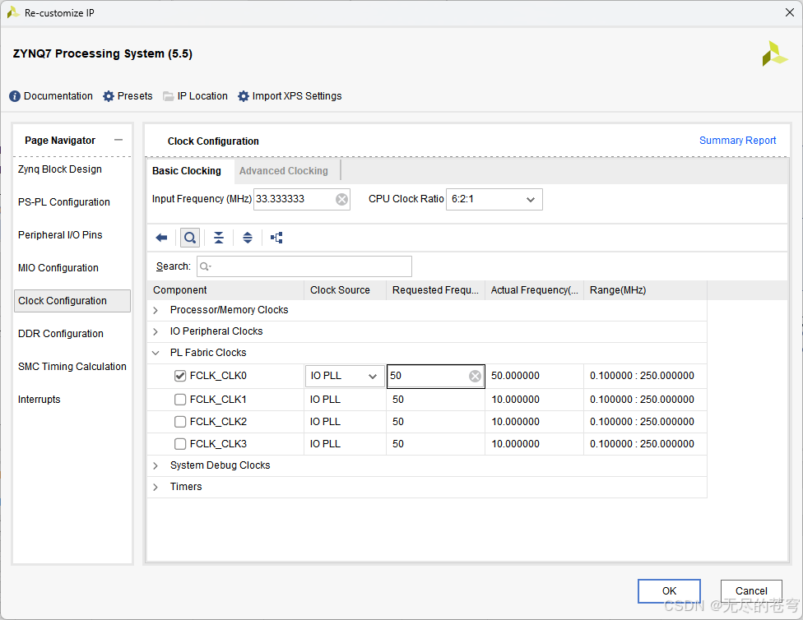Uncheck the FCLK_CLK0 checkbox

pyautogui.click(x=179, y=376)
